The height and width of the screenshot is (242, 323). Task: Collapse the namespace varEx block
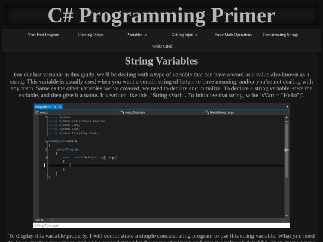(x=47, y=141)
